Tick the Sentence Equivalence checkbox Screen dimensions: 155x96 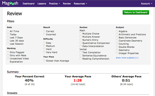pos(81,55)
